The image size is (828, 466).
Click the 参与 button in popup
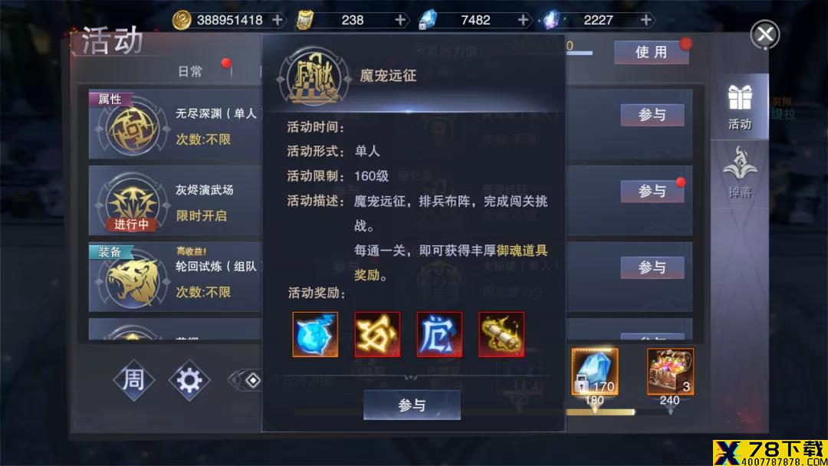click(412, 405)
